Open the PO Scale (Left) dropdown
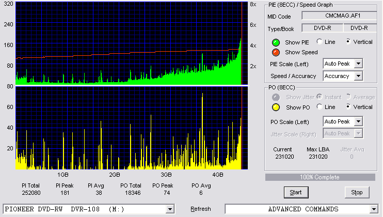This screenshot has height=217, width=383. [x=358, y=121]
